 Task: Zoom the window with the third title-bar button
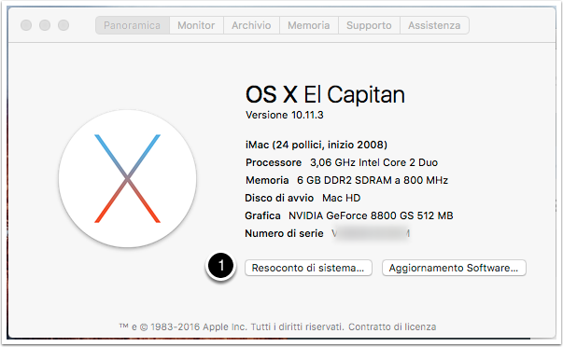point(63,25)
